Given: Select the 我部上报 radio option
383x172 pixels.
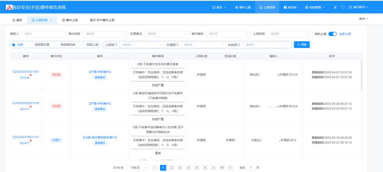Looking at the screenshot, I should (x=90, y=45).
